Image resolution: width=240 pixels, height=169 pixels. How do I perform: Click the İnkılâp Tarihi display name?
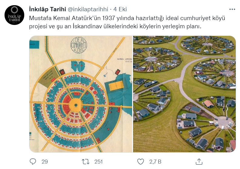tap(48, 9)
